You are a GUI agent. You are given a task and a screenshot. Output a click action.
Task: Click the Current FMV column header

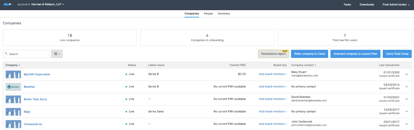click(x=238, y=65)
